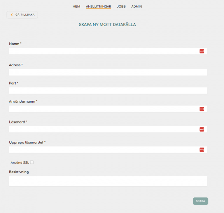This screenshot has height=213, width=224.
Task: Click red autofill icon in Upprepa lösenordet field
Action: 202,150
